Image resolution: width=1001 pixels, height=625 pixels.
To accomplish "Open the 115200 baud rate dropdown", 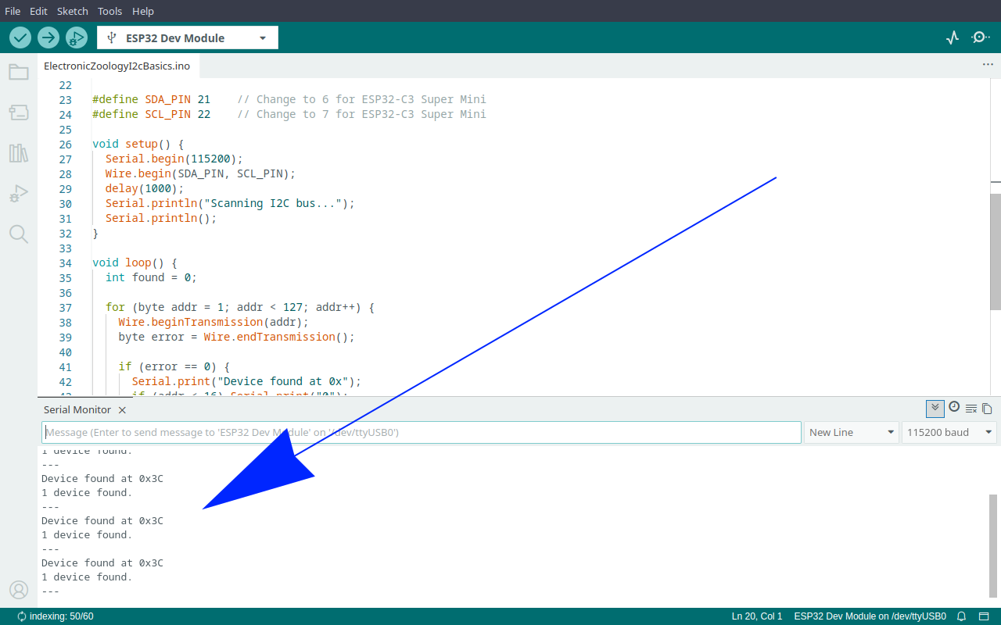I will pos(950,432).
